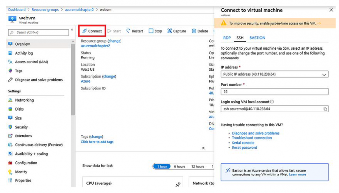The image size is (339, 193).
Task: Click the Capture toolbar icon
Action: pos(176,31)
